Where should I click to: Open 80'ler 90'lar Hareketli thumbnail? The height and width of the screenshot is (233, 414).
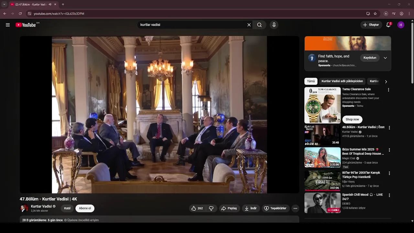click(322, 181)
